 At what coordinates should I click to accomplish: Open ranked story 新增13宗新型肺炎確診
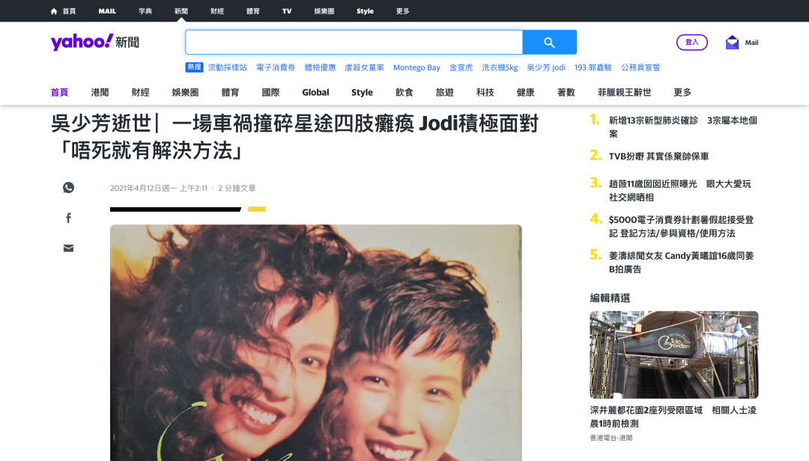point(683,127)
